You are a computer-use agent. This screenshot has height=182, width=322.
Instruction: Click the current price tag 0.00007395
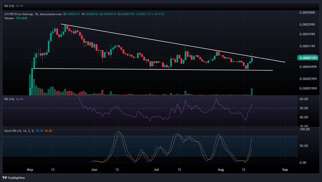308,58
